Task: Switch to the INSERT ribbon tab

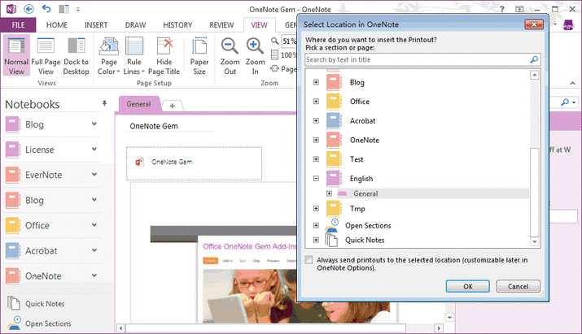Action: tap(96, 25)
